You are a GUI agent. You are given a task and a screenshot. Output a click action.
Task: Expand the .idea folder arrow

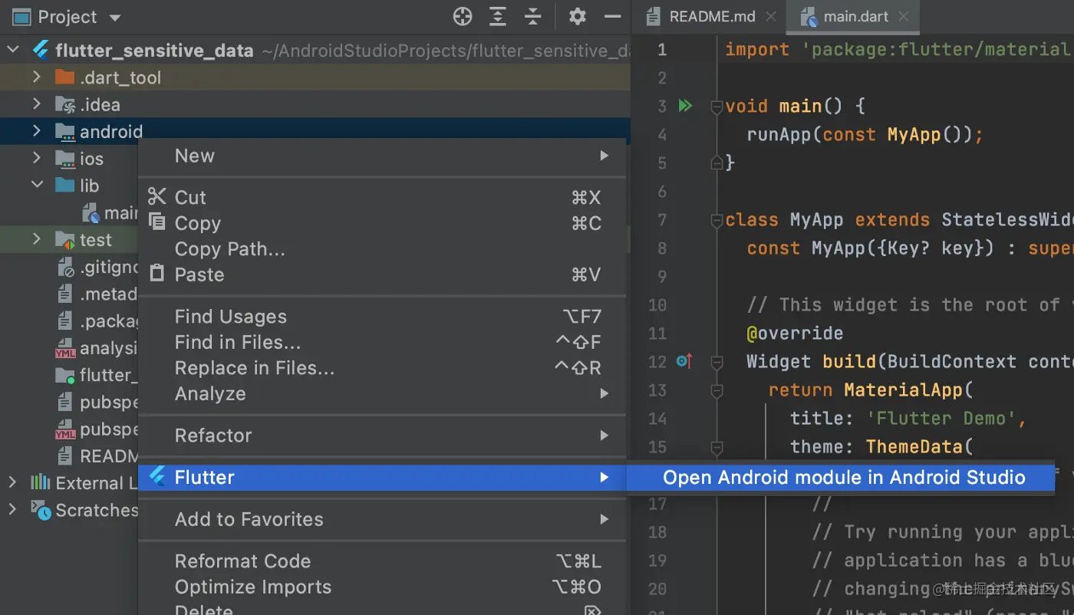pyautogui.click(x=37, y=104)
